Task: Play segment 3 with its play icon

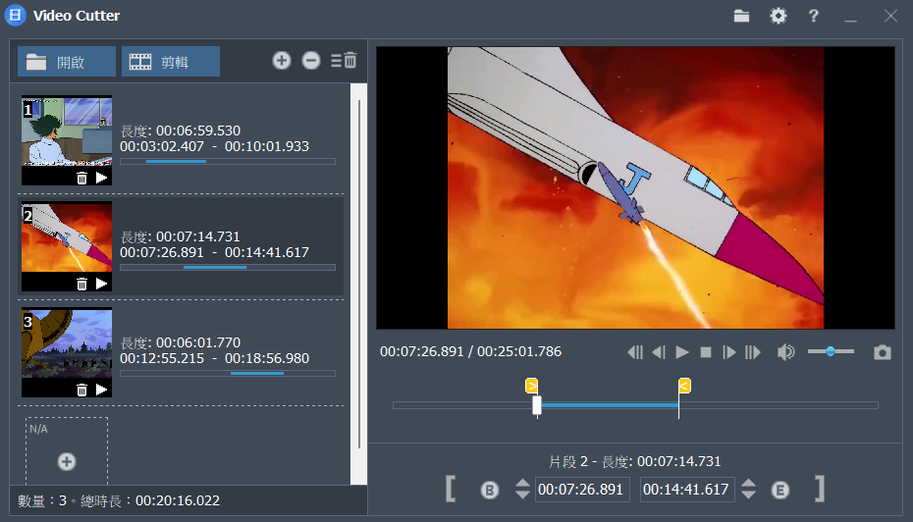Action: 102,390
